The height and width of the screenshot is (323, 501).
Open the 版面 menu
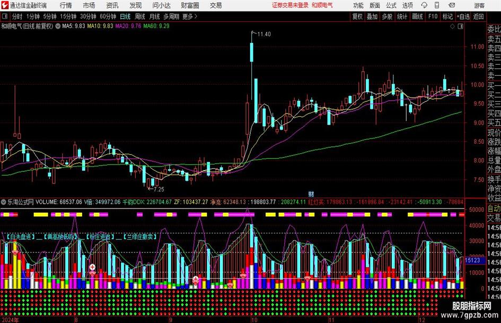[374, 5]
